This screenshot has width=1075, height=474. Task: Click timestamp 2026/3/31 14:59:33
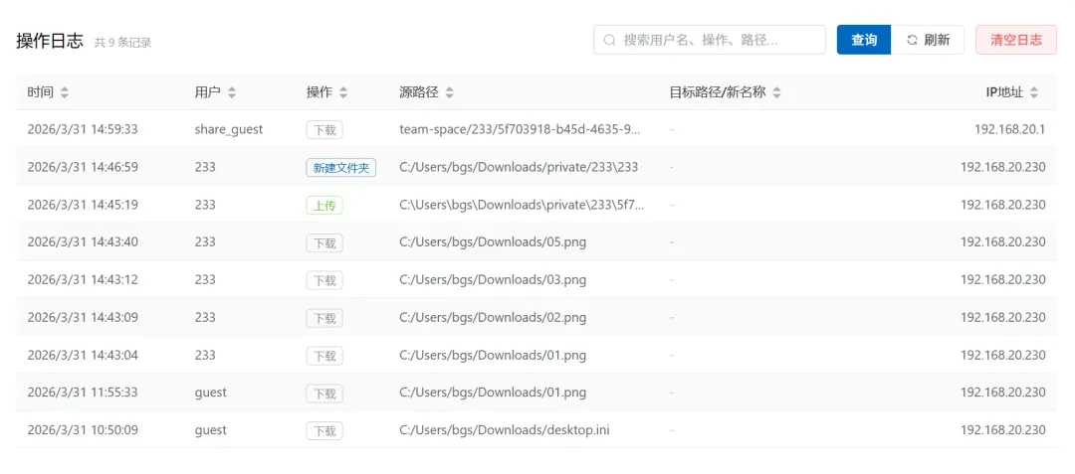(x=83, y=129)
